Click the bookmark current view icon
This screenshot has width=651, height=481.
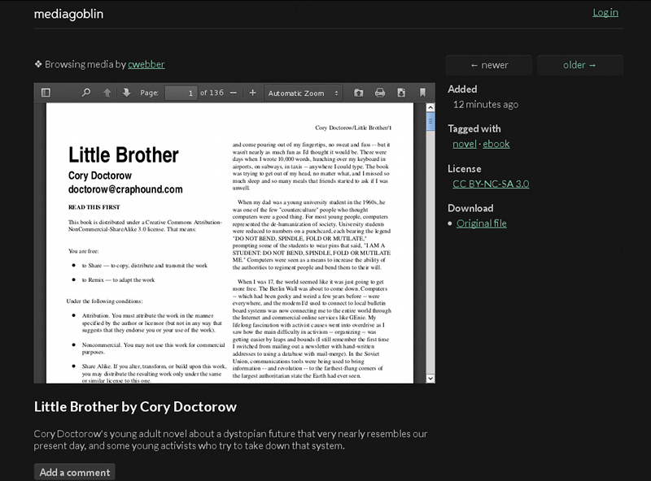click(422, 93)
